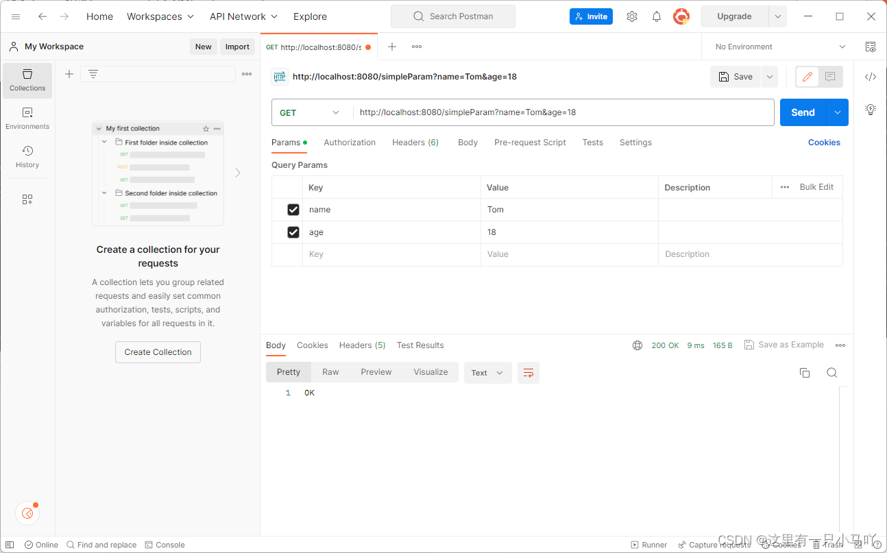Screen dimensions: 887x553
Task: Open Environments in the sidebar
Action: tap(27, 119)
